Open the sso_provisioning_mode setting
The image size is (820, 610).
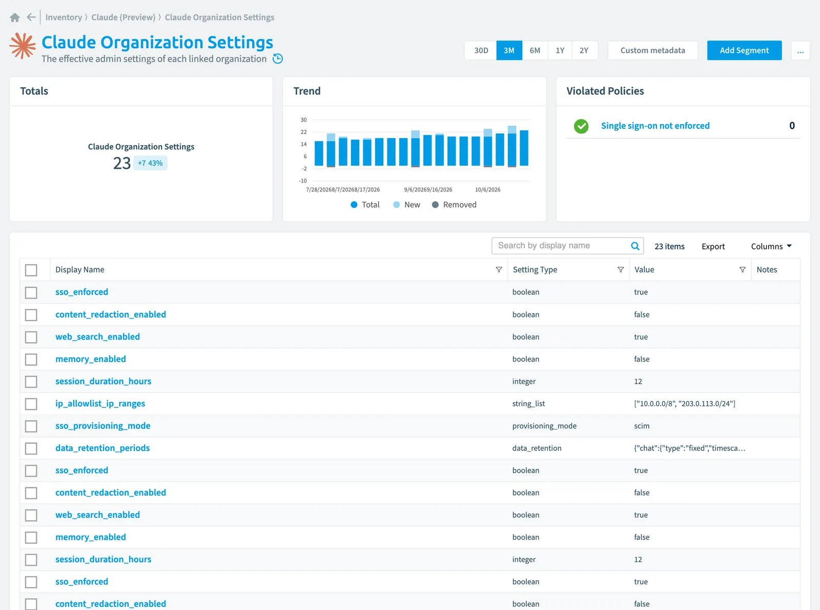pyautogui.click(x=102, y=426)
